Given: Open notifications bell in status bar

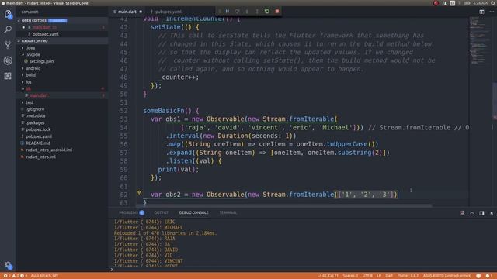Looking at the screenshot, I should (488, 276).
